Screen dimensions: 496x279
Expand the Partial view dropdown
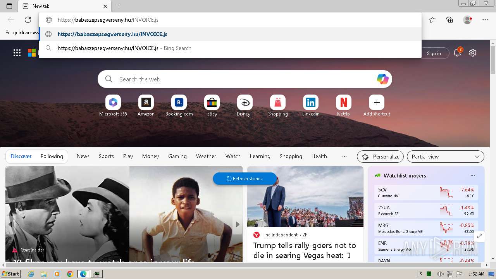[446, 157]
